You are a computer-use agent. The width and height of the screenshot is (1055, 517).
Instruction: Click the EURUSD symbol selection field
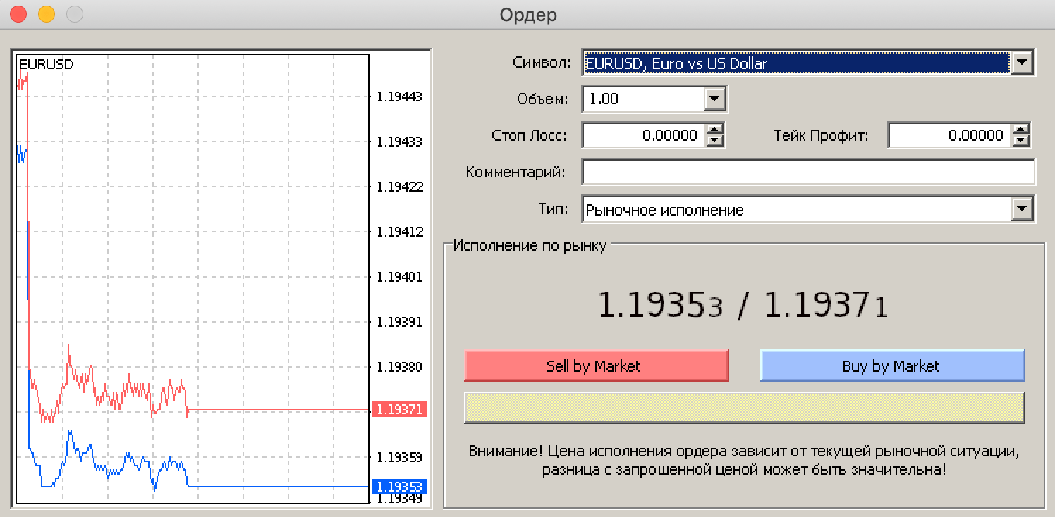795,63
